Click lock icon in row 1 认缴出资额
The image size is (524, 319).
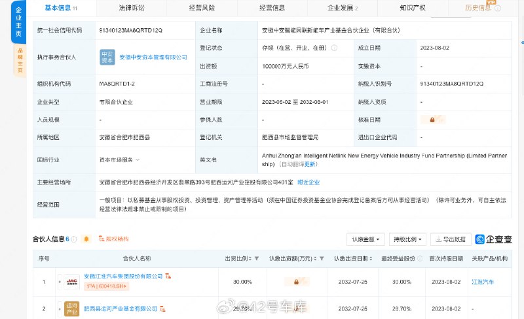tap(296, 282)
